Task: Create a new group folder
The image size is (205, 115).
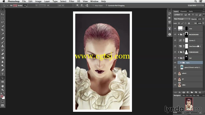Action: tap(192, 92)
